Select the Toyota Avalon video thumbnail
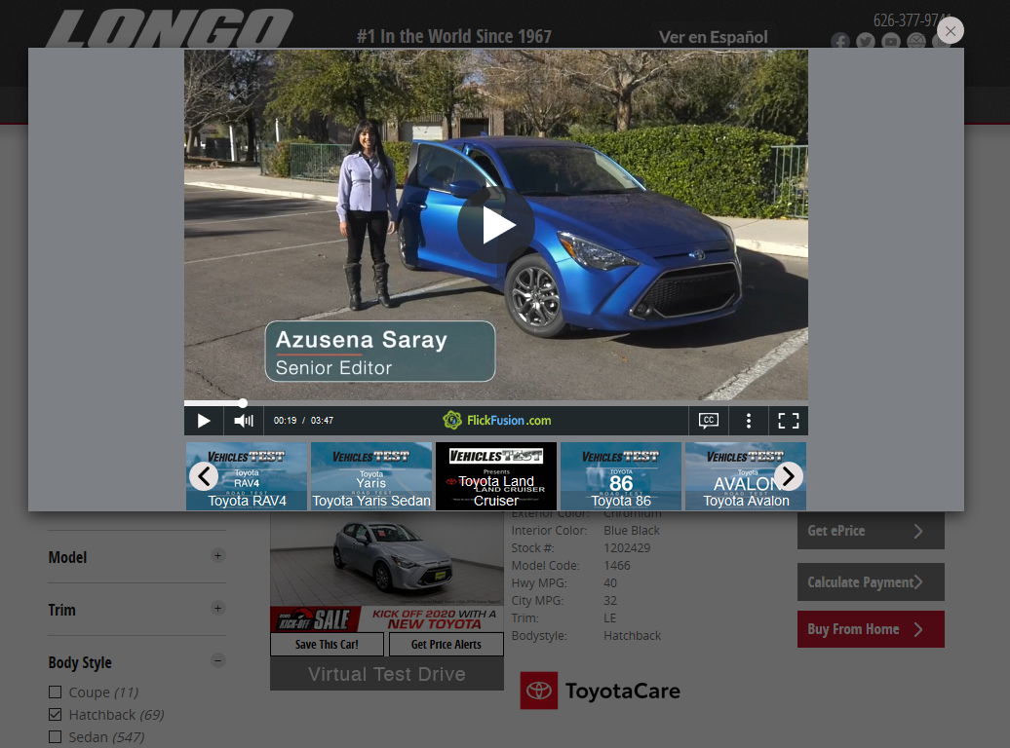1010x748 pixels. [746, 476]
